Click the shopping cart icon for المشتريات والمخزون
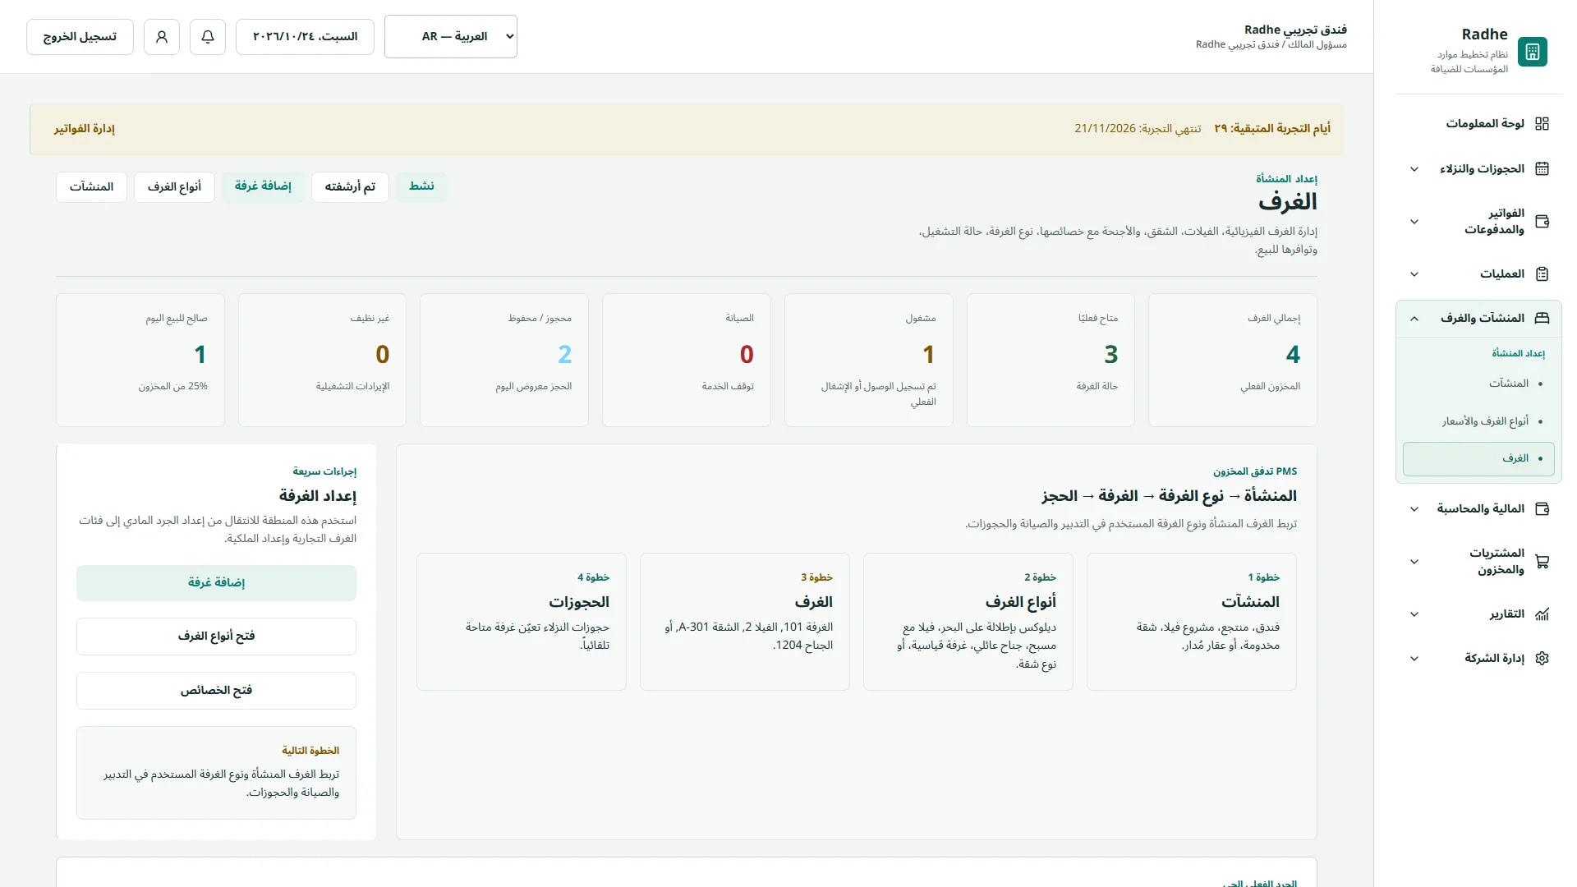Screen dimensions: 1577x887 click(x=1542, y=562)
